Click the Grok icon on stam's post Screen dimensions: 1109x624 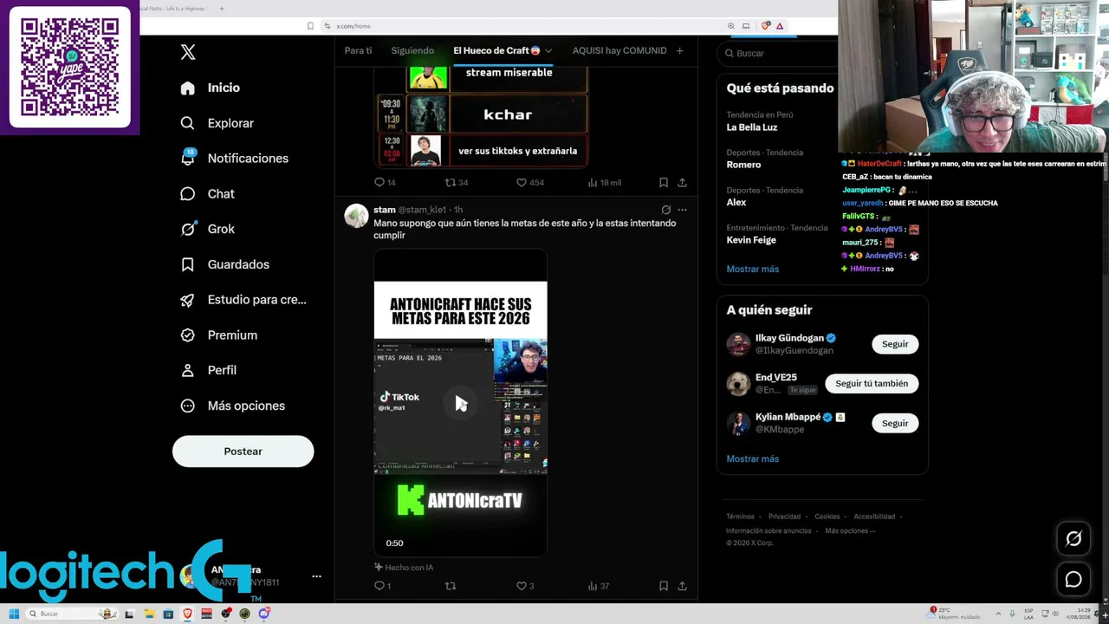665,210
